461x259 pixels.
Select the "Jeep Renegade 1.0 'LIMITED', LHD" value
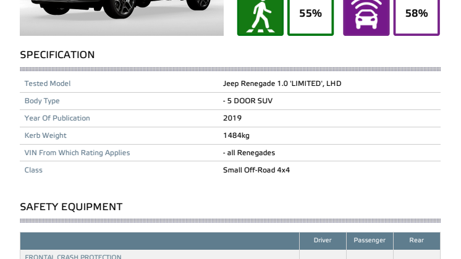point(282,83)
